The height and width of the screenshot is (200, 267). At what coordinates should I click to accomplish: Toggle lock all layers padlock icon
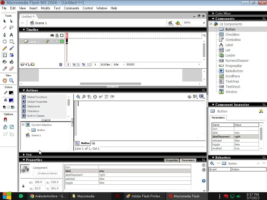(x=57, y=35)
